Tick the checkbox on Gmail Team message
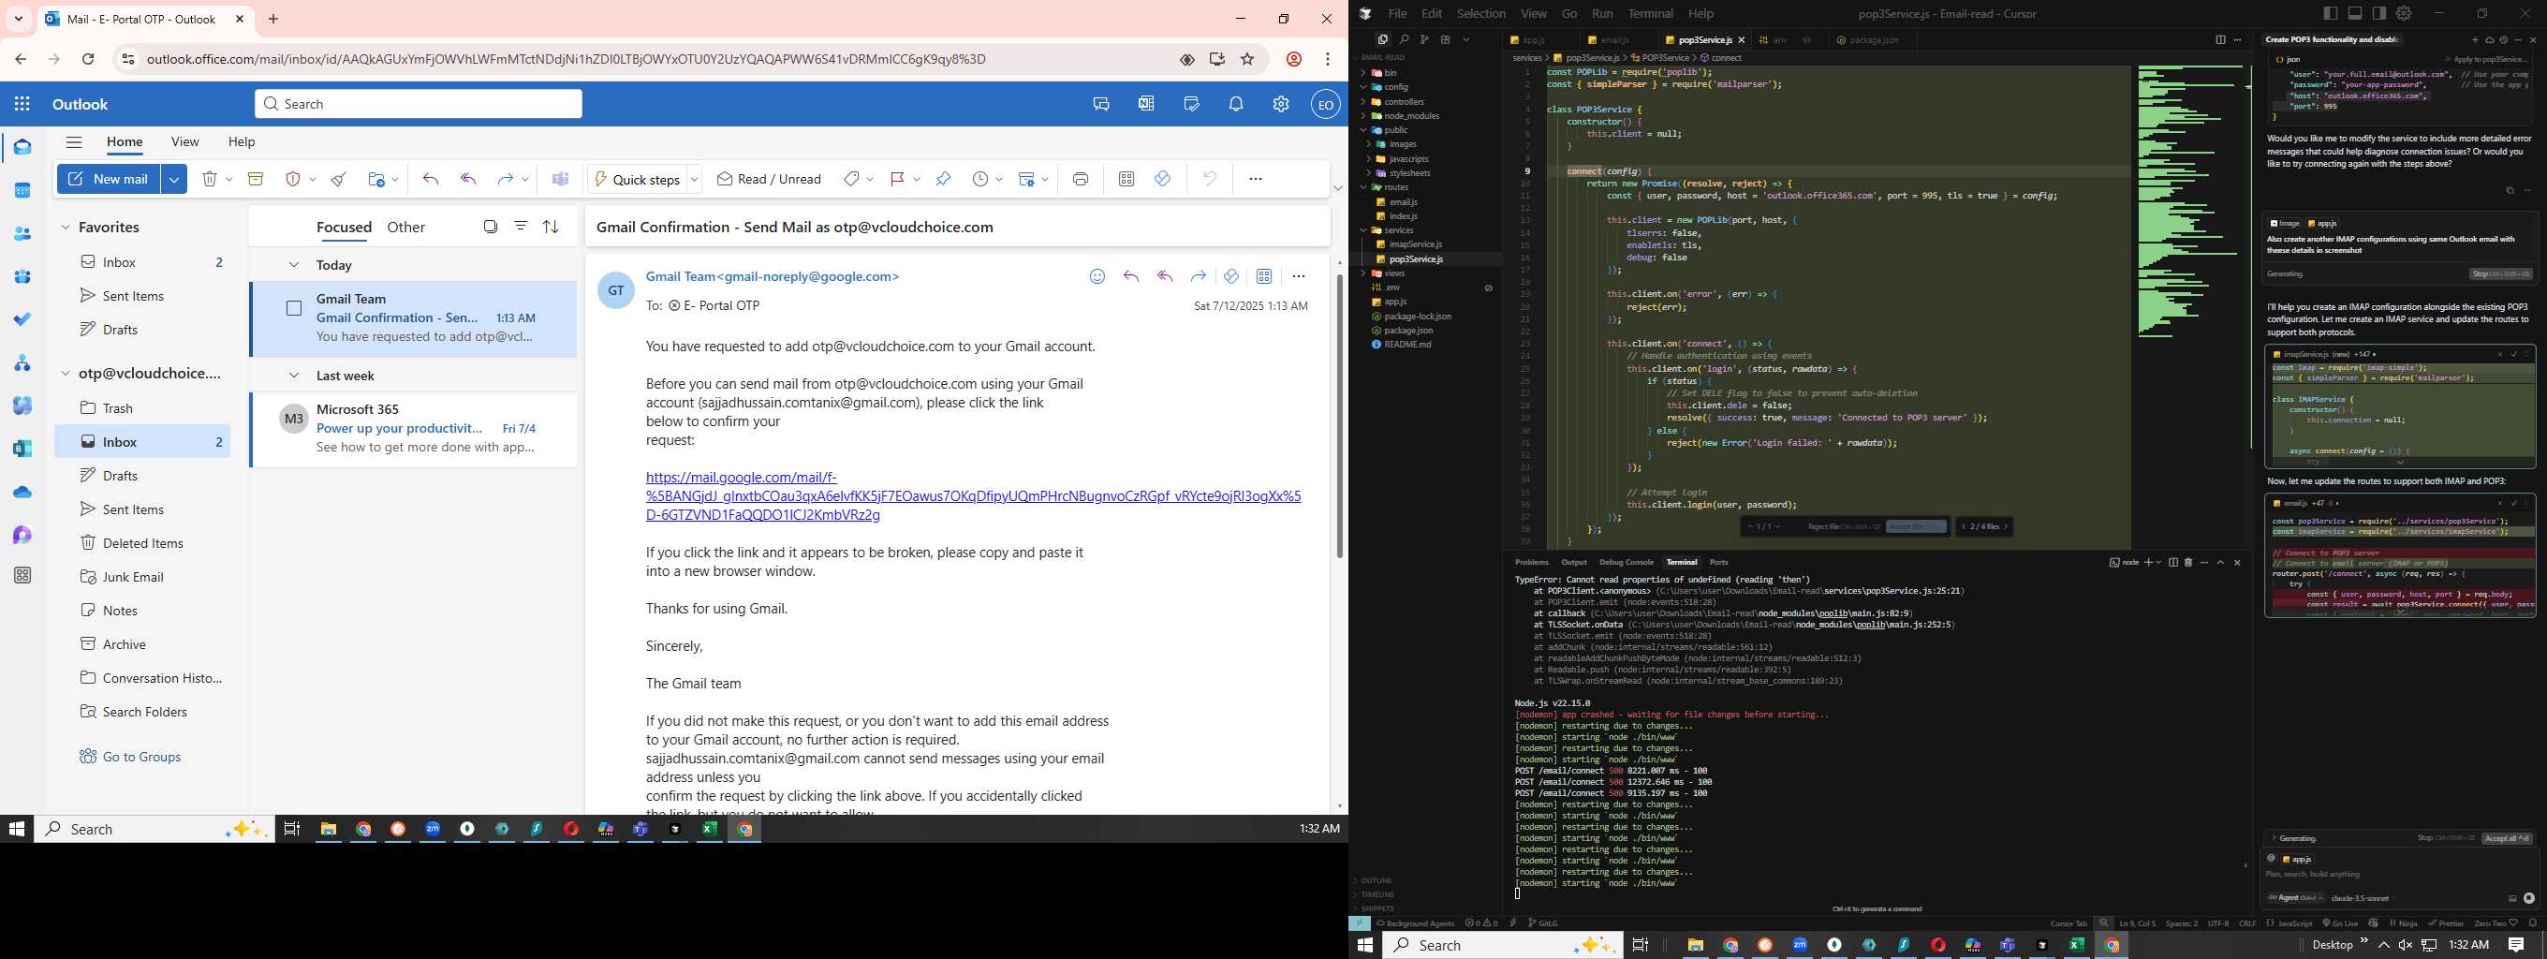Viewport: 2547px width, 959px height. (x=294, y=308)
